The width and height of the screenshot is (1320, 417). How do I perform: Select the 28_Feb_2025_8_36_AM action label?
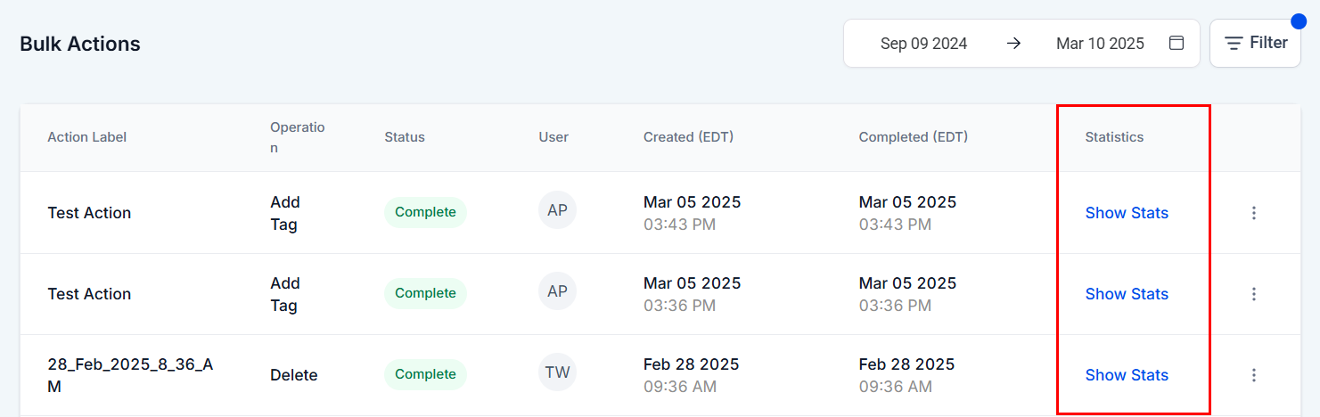point(130,375)
